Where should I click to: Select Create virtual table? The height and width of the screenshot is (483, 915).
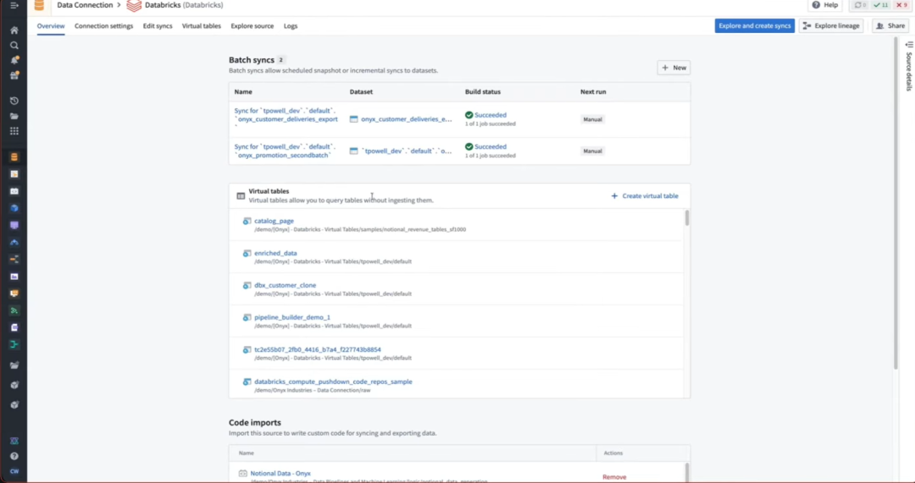tap(645, 196)
